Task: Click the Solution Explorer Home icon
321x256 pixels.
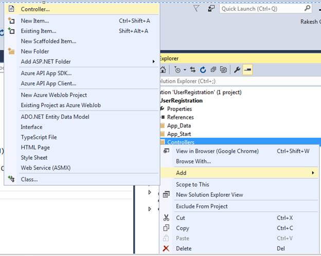Action: (163, 70)
